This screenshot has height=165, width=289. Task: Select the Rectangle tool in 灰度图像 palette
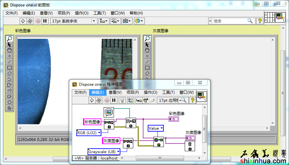147,67
